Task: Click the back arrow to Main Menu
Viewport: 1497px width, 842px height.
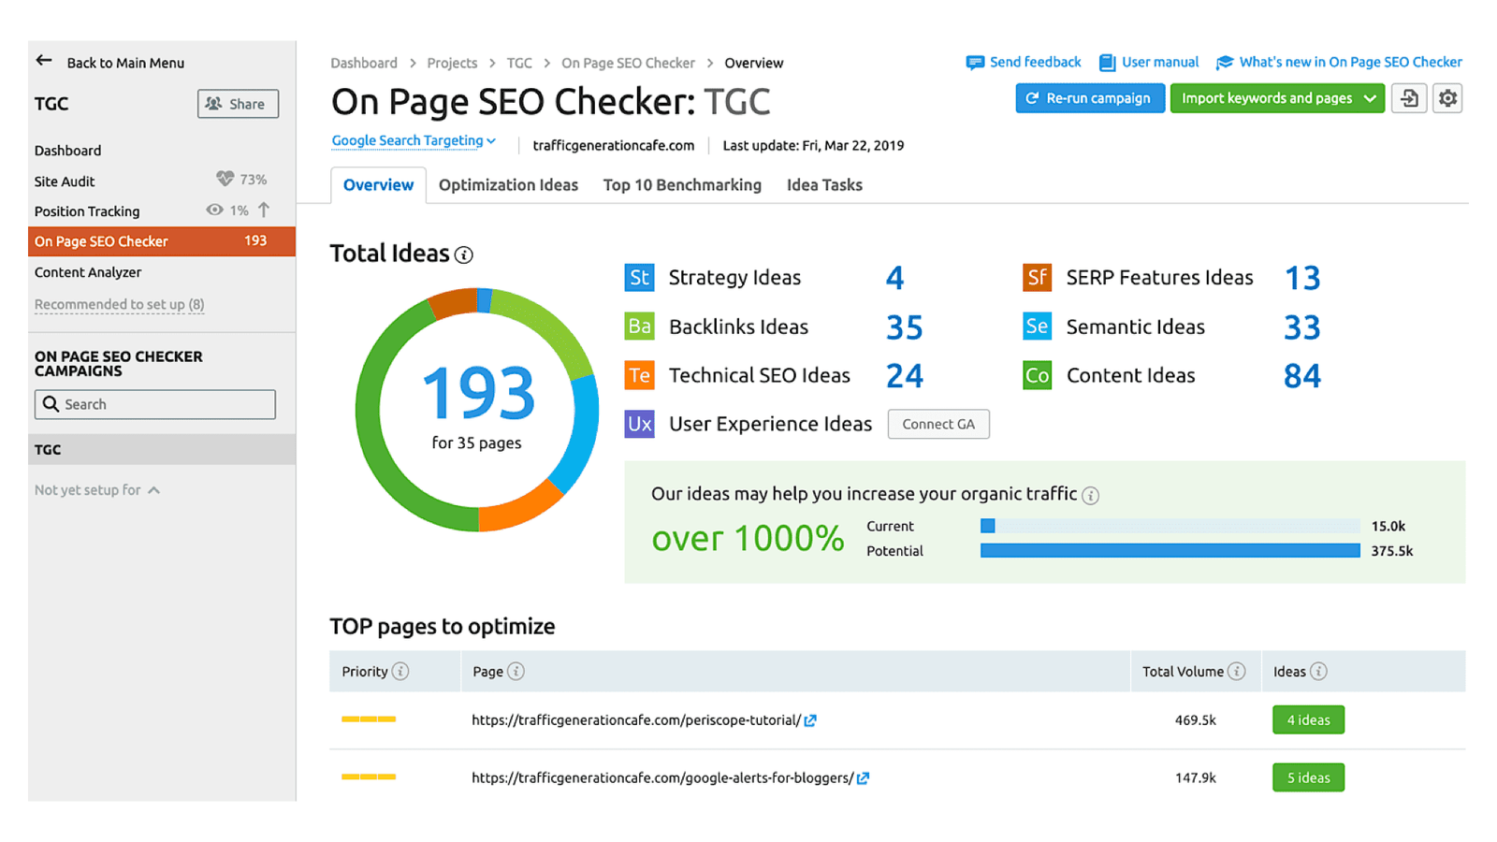Action: pyautogui.click(x=43, y=60)
